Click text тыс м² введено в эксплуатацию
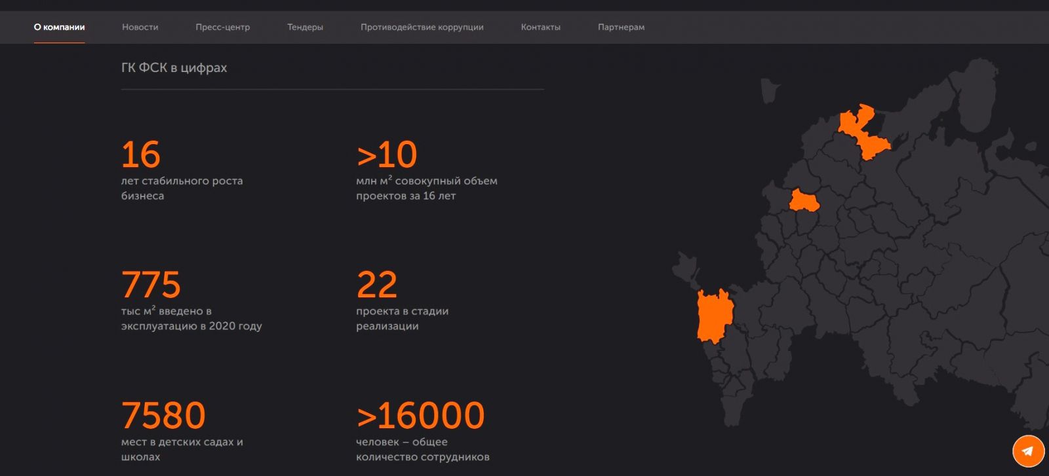Screen dimensions: 1049x476 coord(191,318)
